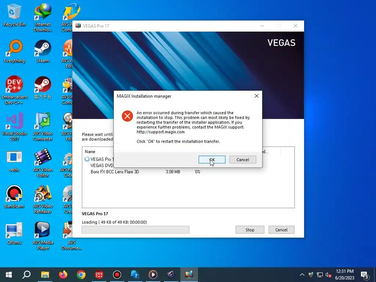This screenshot has width=376, height=282.
Task: Open the Everything search desktop icon
Action: click(14, 52)
